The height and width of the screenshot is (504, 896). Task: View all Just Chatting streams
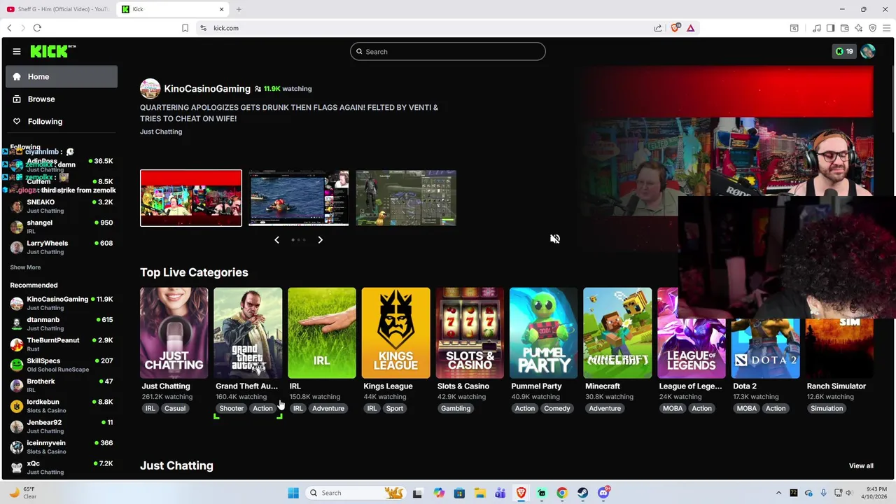point(861,465)
